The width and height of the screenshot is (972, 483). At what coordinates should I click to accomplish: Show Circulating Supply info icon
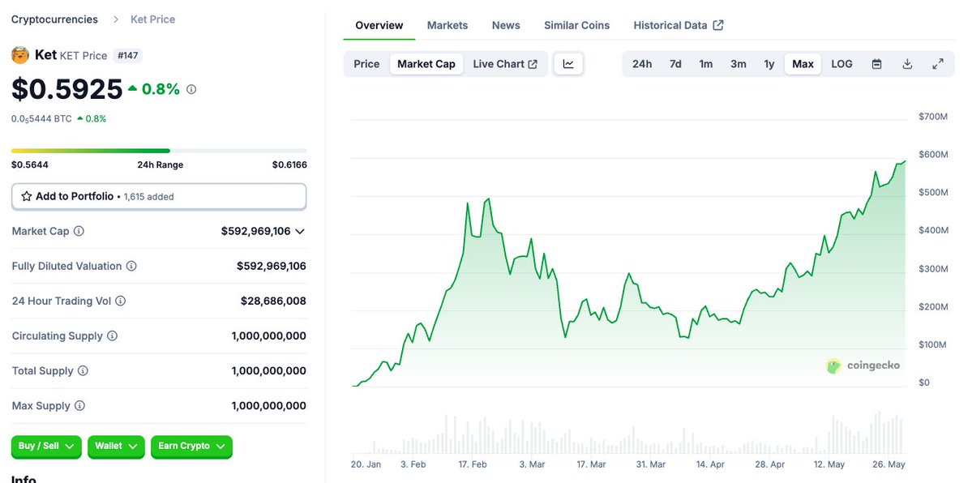coord(112,336)
